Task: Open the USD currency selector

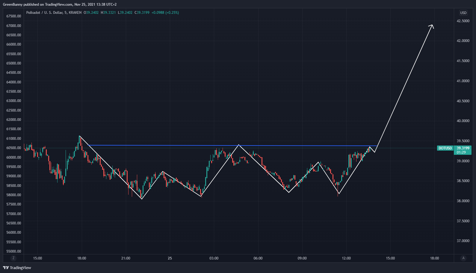Action: [463, 13]
